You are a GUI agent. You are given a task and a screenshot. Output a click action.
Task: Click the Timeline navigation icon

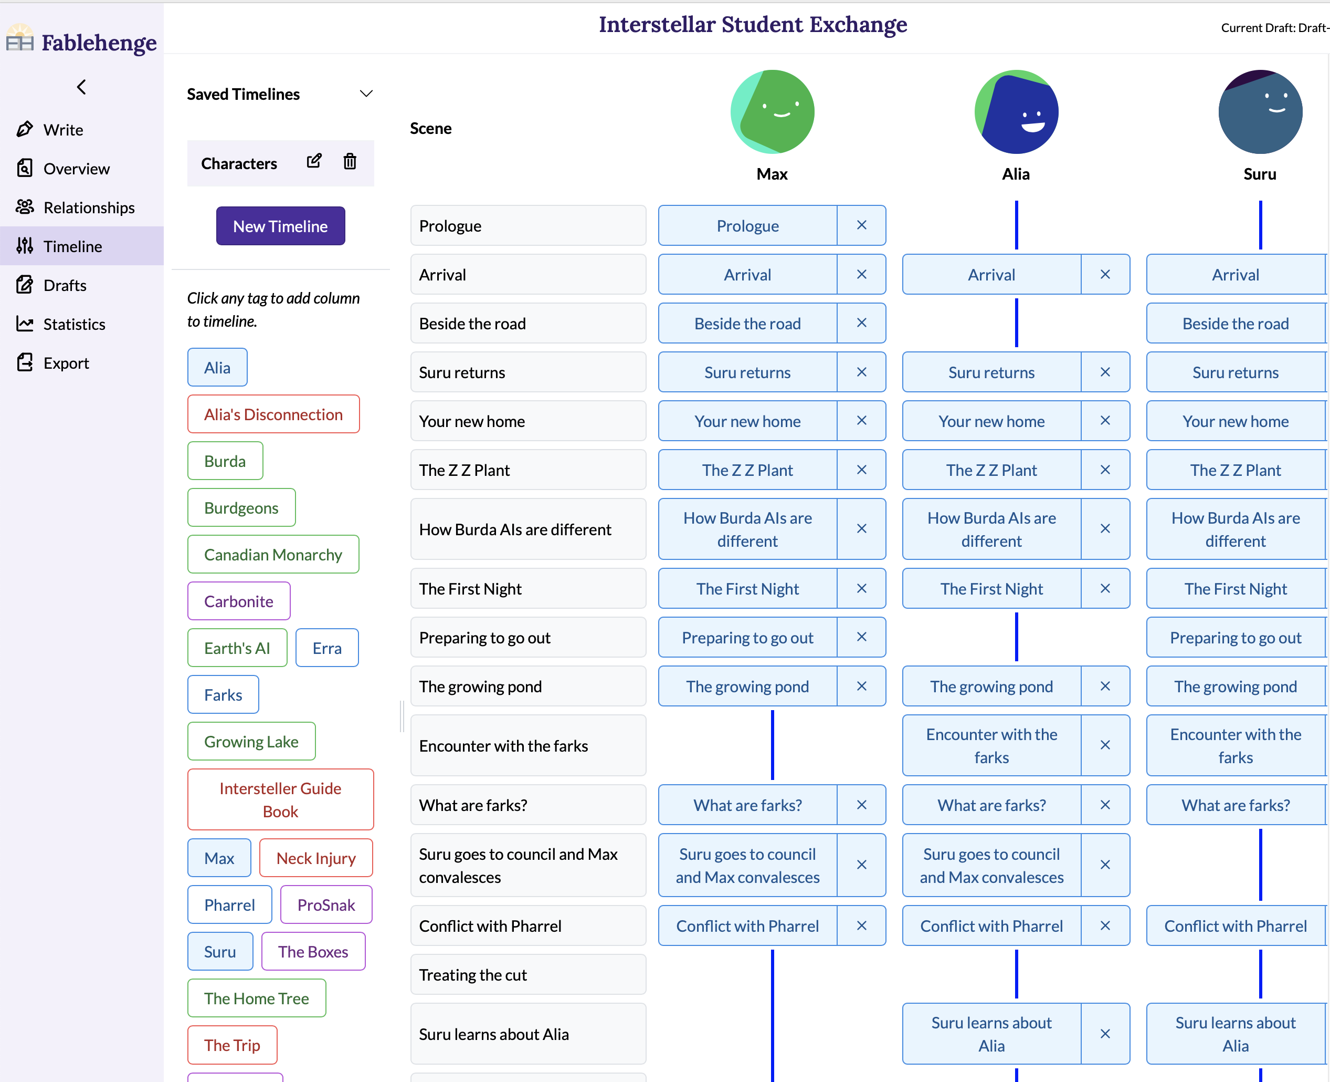point(24,245)
